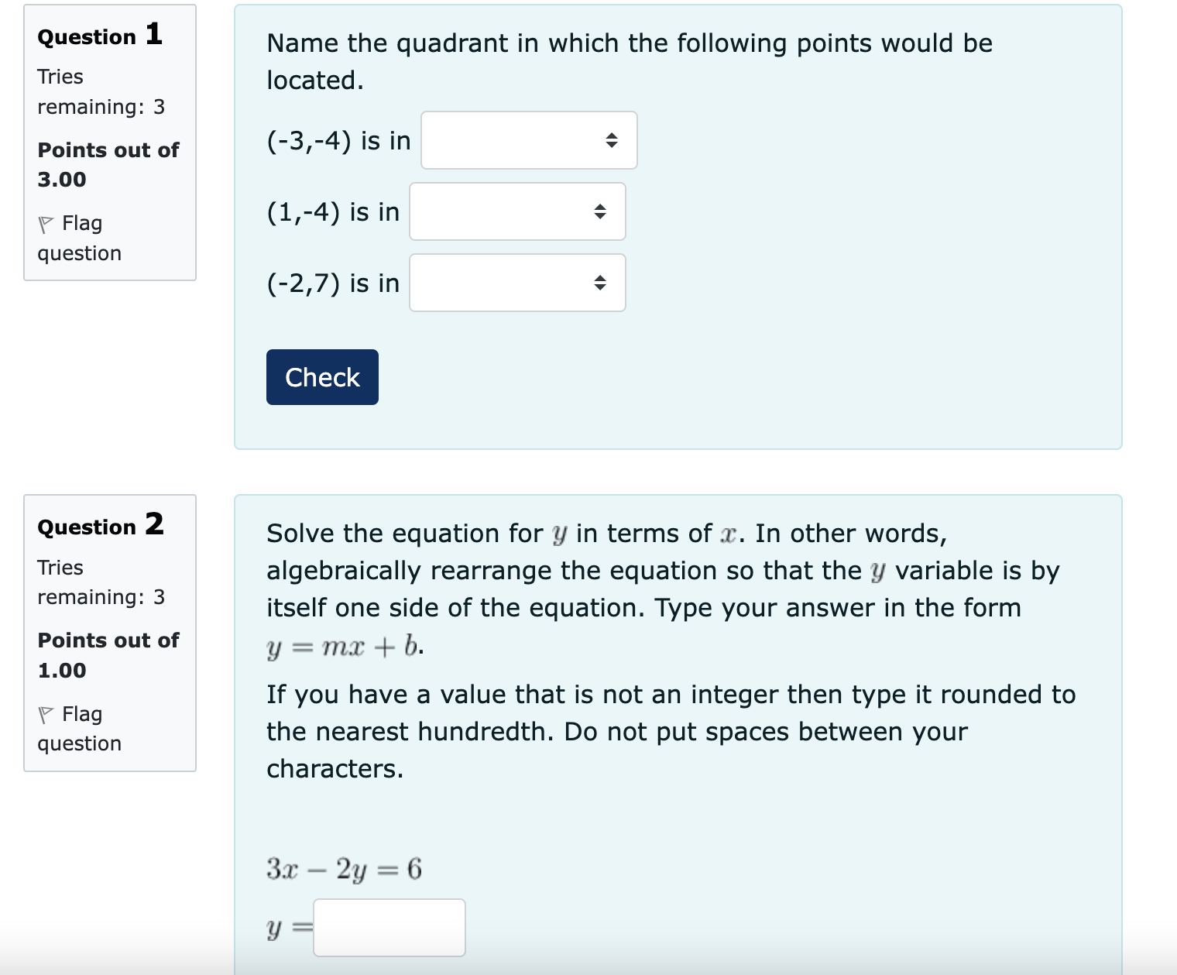The image size is (1177, 975).
Task: Click the flag icon for Question 1
Action: click(46, 225)
